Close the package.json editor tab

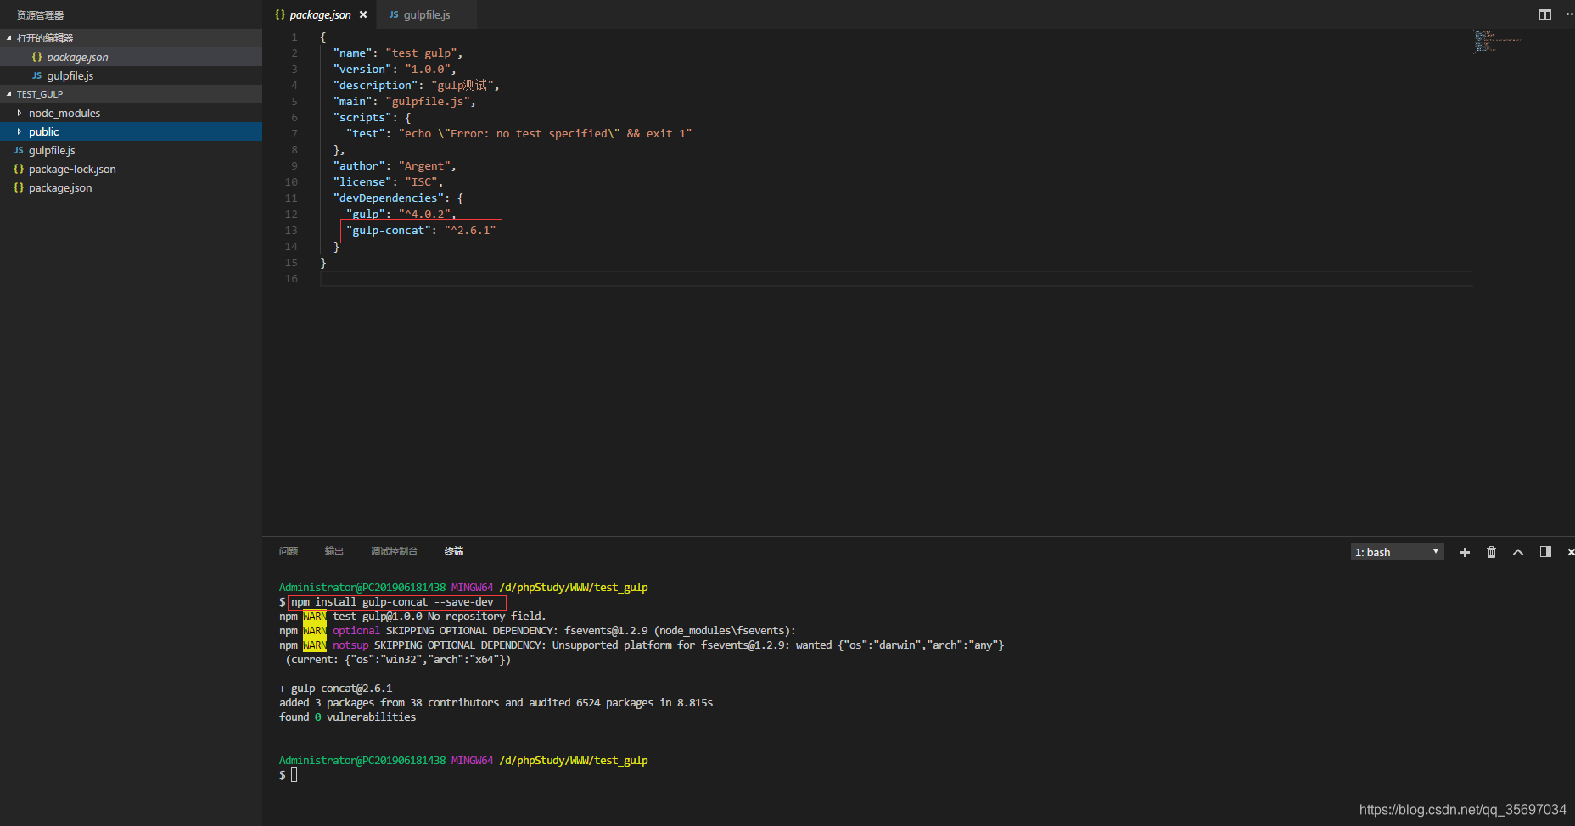tap(363, 14)
